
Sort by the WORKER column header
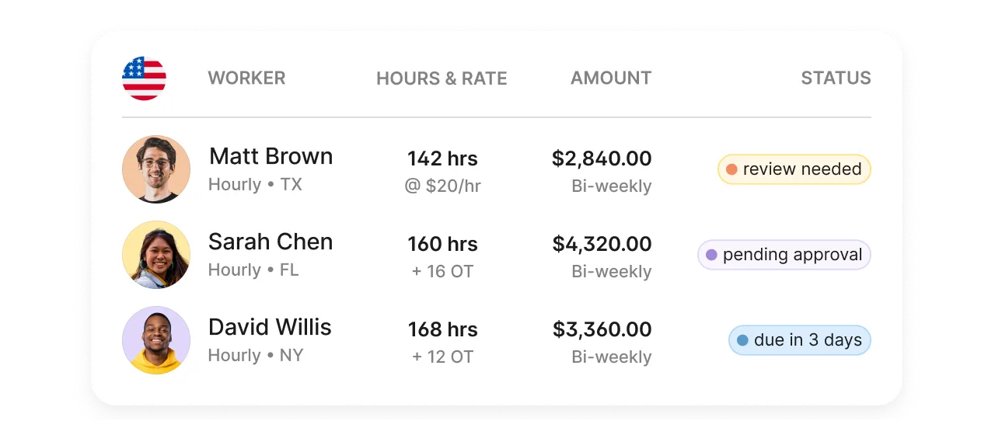(x=246, y=78)
